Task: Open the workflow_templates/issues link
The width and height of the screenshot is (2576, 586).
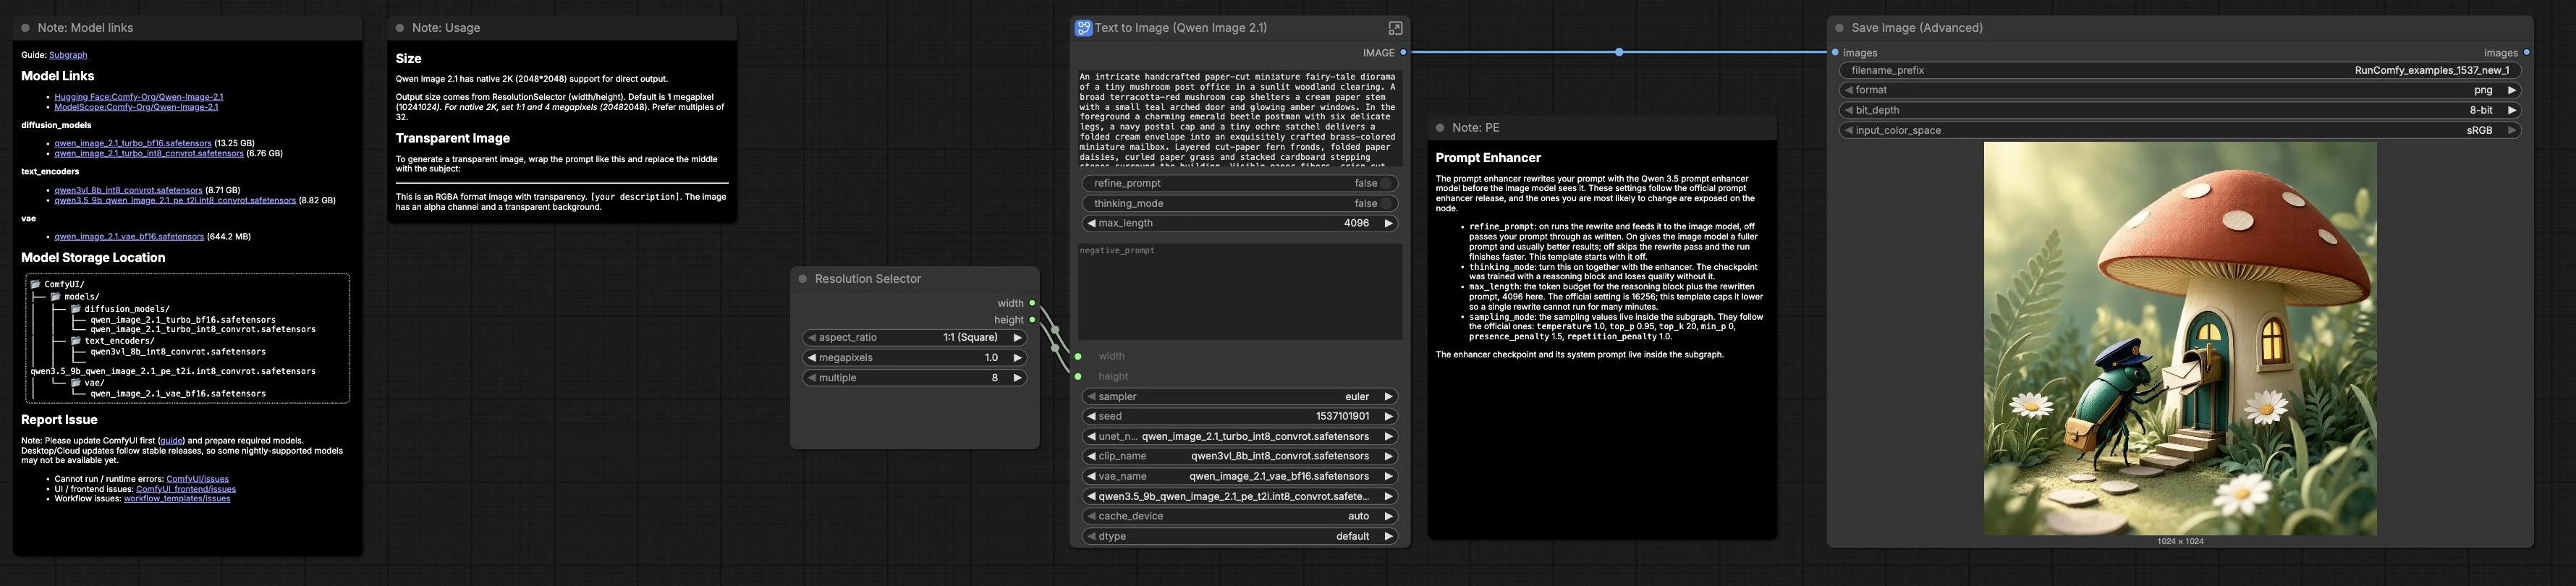Action: (x=177, y=498)
